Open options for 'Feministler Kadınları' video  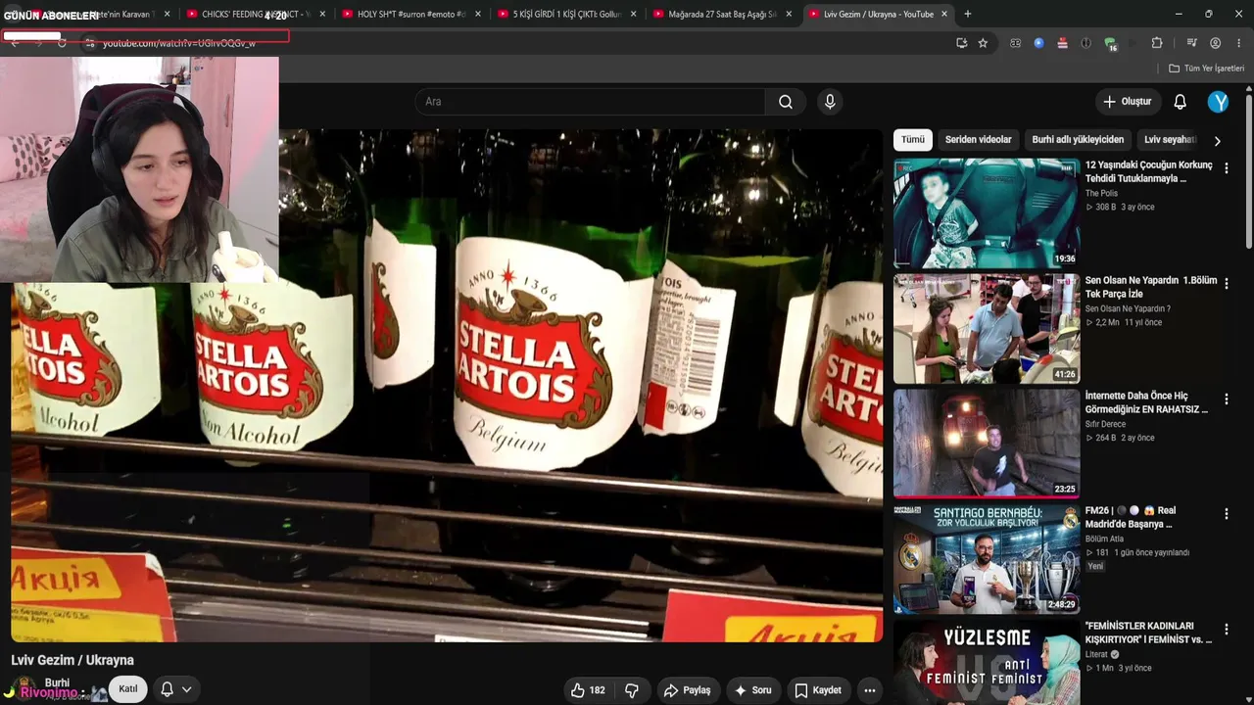click(x=1226, y=630)
